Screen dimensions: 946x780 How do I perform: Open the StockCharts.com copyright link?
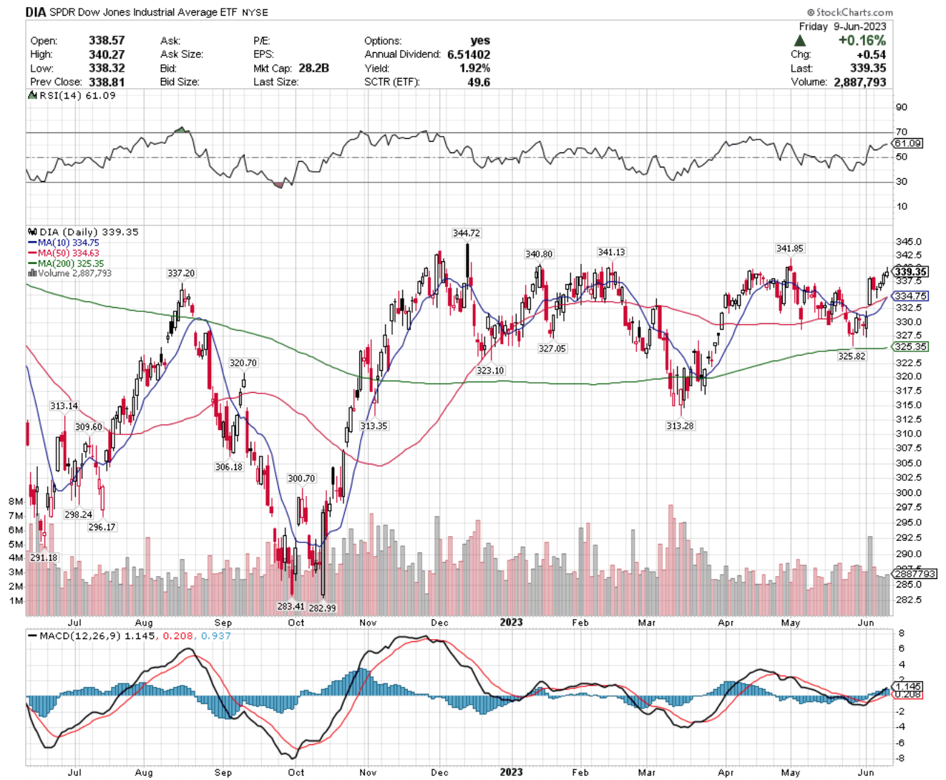pos(850,12)
